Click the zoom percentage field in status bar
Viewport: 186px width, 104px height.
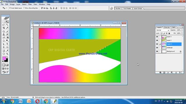point(3,97)
